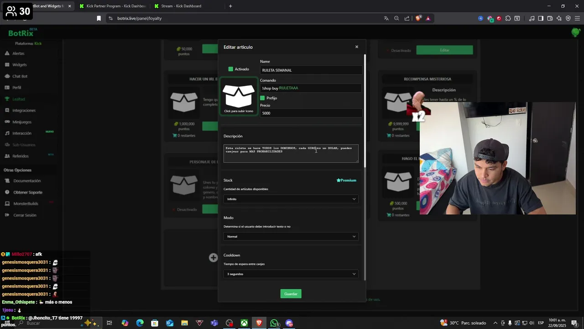Click the add new item plus icon
This screenshot has width=584, height=329.
tap(213, 258)
